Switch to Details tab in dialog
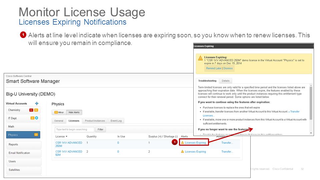 point(226,81)
